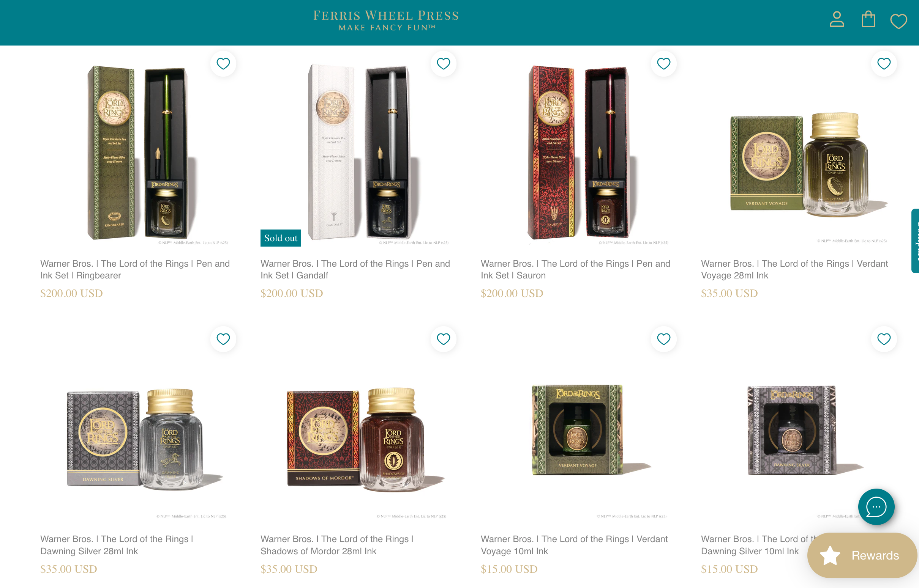Favorite the Sauron Pen and Ink Set
Viewport: 919px width, 588px height.
point(663,63)
